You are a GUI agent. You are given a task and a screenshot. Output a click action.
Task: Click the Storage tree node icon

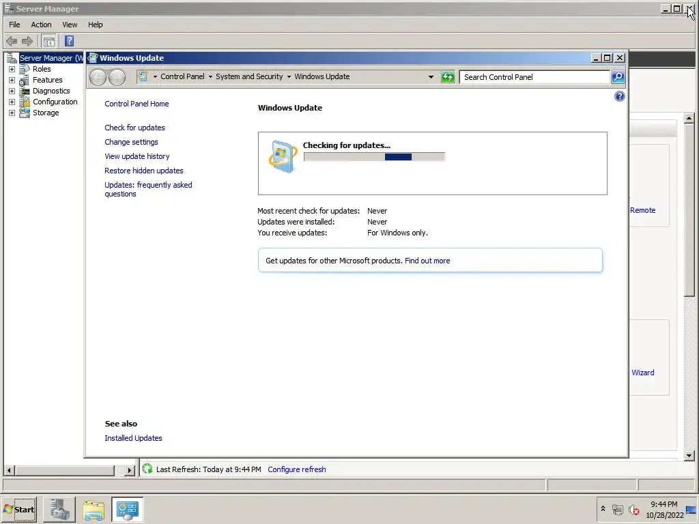click(x=25, y=113)
